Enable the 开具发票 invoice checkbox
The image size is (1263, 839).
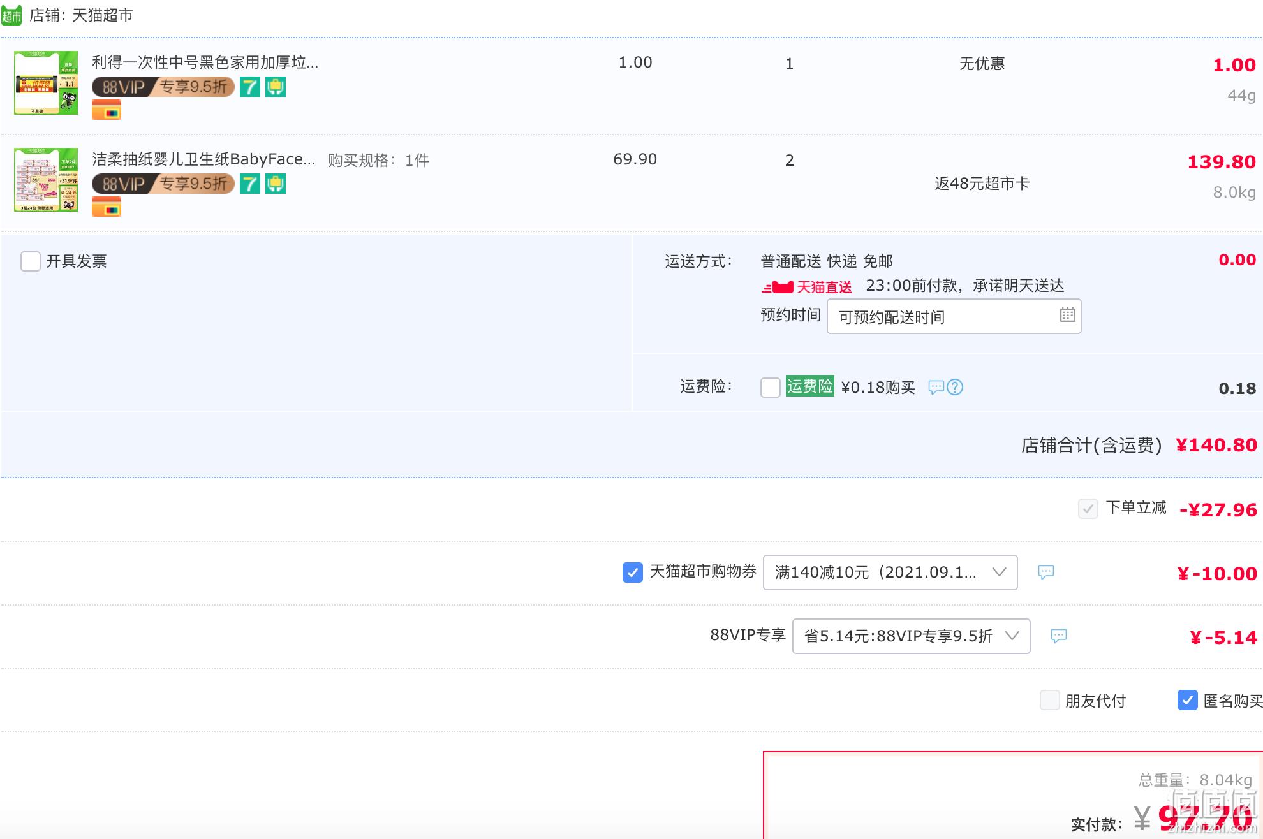click(31, 261)
